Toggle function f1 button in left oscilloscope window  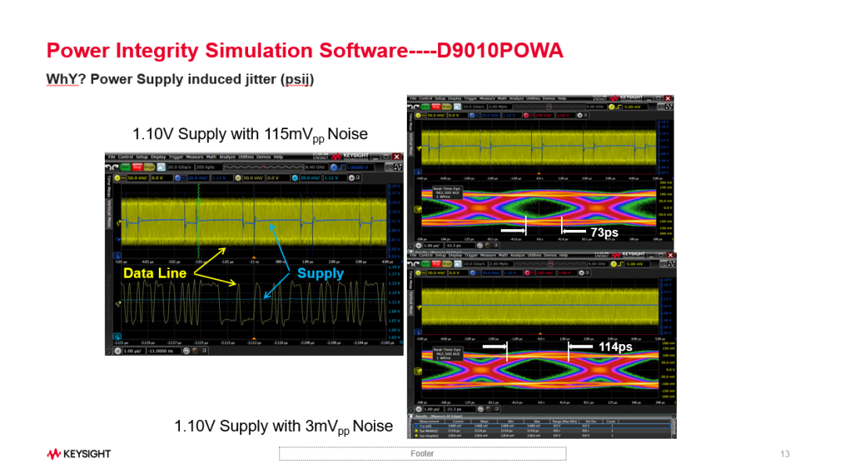coord(238,178)
